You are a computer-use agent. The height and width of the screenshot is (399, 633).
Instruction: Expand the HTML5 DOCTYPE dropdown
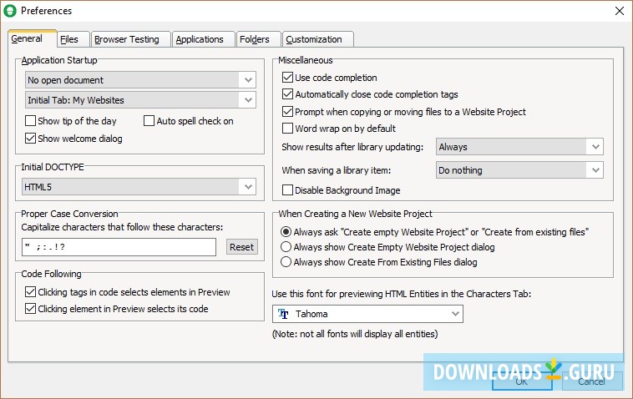(x=139, y=187)
